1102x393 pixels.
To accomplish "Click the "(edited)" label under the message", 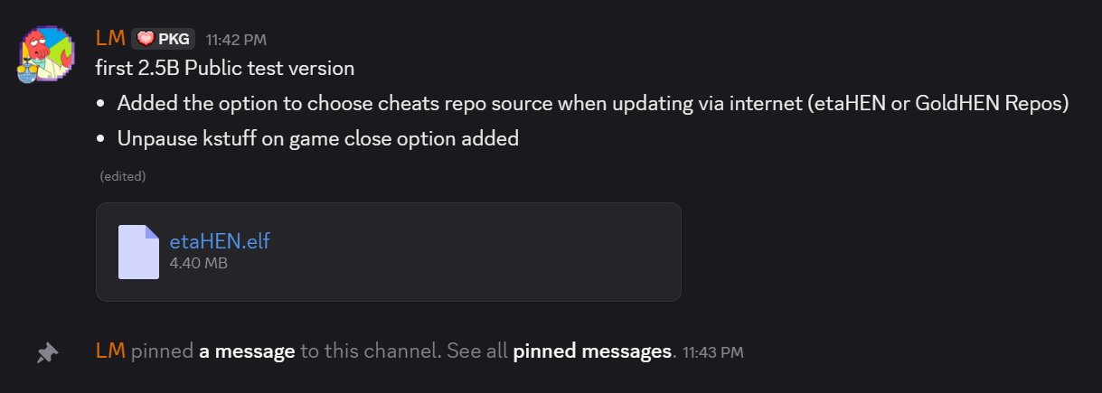I will (123, 176).
